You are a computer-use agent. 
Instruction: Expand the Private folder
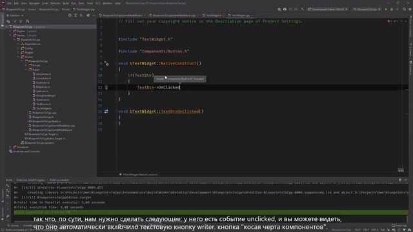tap(26, 65)
